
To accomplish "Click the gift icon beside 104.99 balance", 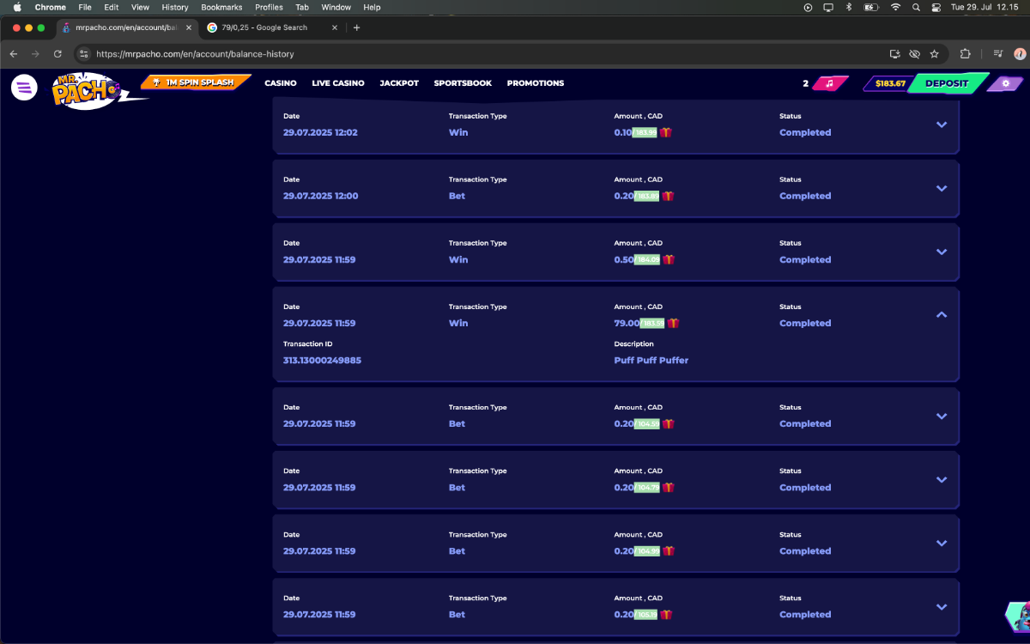I will (668, 550).
